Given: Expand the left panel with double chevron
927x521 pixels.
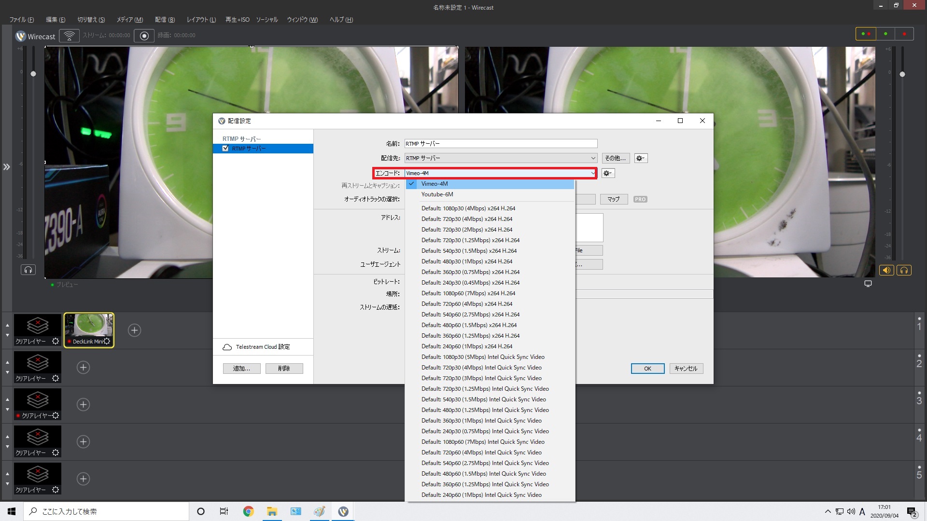Looking at the screenshot, I should click(6, 167).
